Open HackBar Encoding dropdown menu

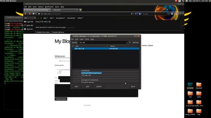click(71, 18)
